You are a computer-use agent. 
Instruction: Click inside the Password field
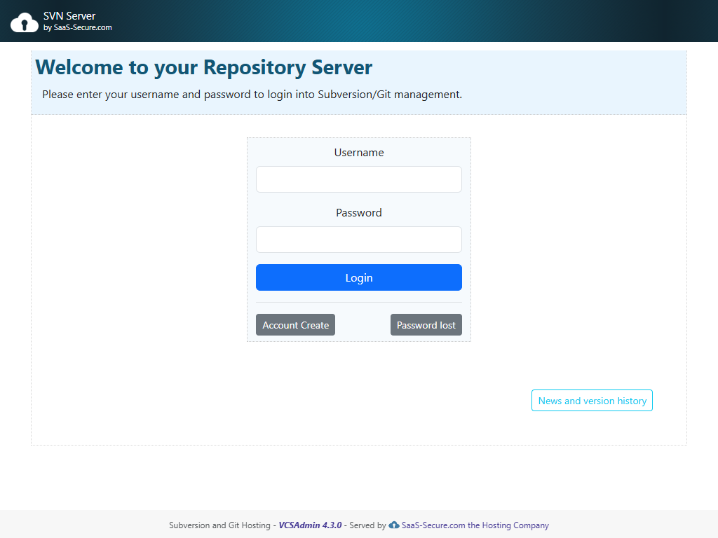click(359, 240)
